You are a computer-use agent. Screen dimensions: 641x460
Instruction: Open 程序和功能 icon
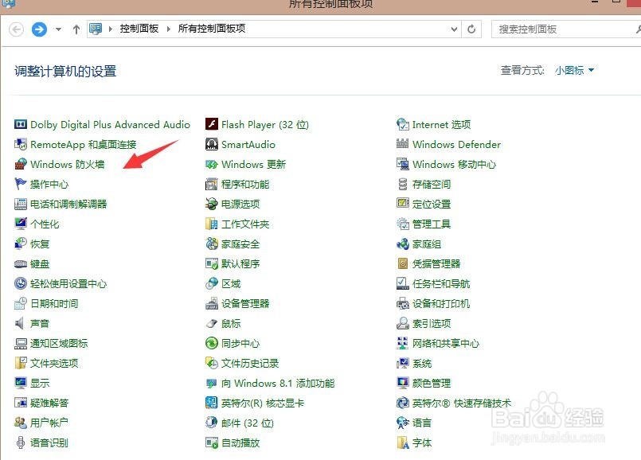tap(211, 185)
